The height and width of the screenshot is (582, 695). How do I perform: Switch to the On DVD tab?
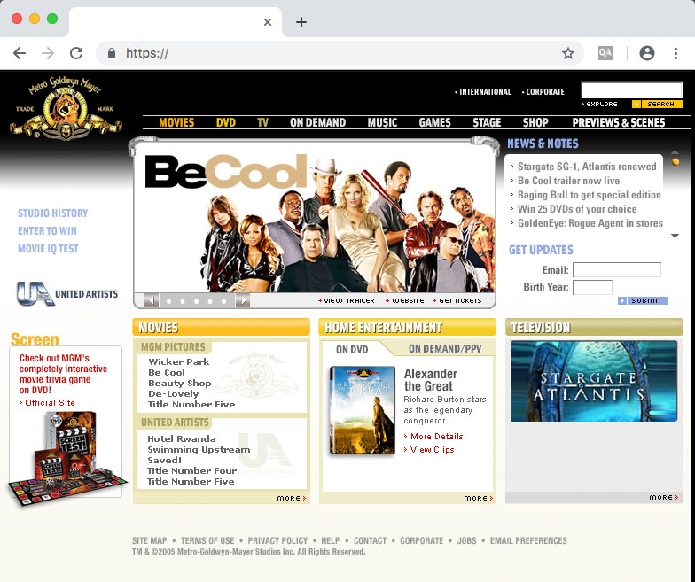click(352, 349)
